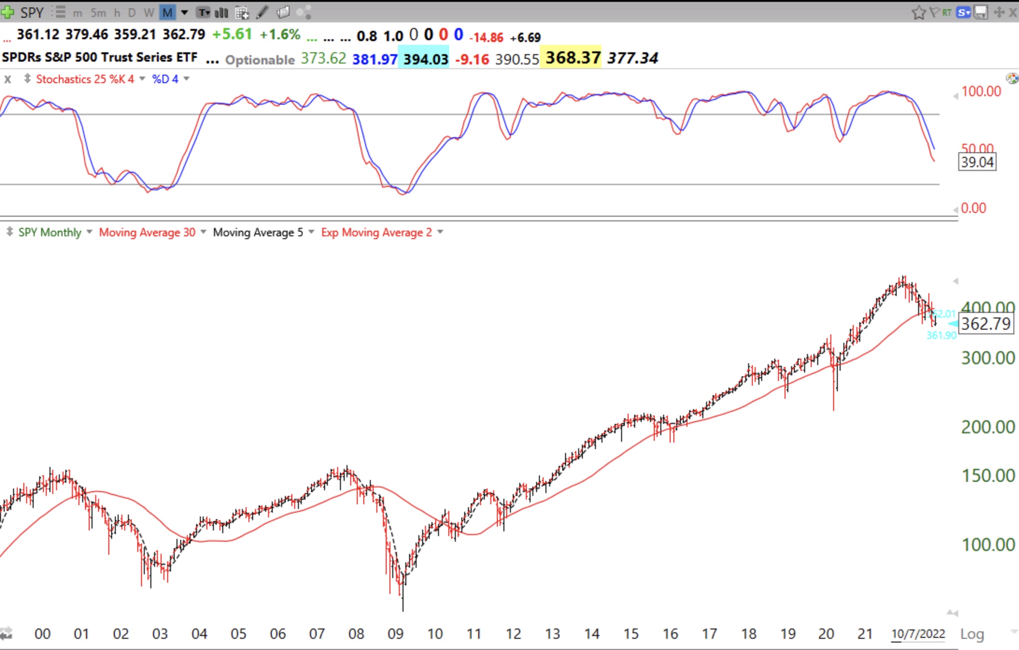Toggle Log scale at bottom right
1019x650 pixels.
click(972, 634)
